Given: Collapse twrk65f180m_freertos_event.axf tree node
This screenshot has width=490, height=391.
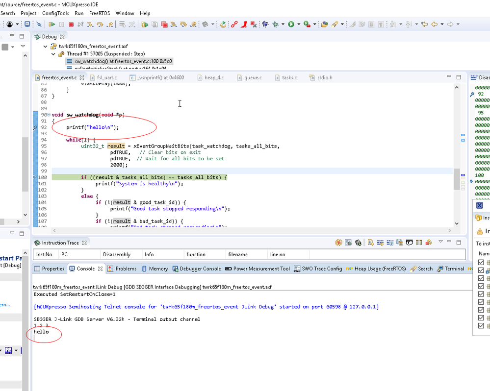Looking at the screenshot, I should 45,47.
